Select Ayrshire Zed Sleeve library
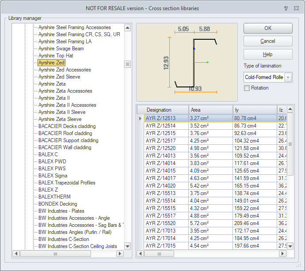 59,77
